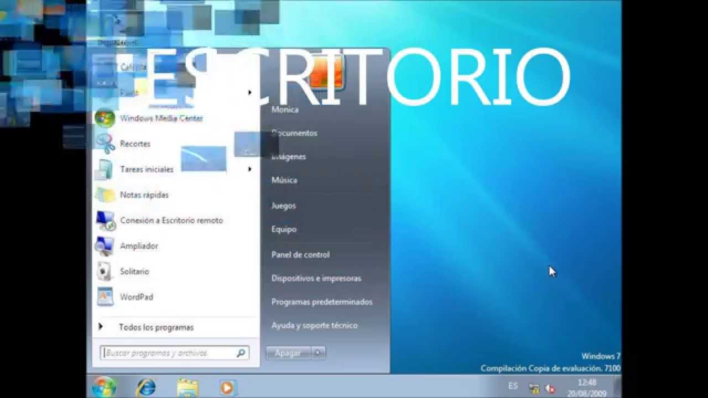
Task: Click the network tray icon
Action: 534,388
